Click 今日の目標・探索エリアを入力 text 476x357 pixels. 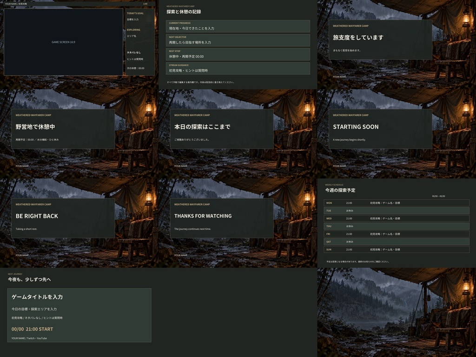34,309
